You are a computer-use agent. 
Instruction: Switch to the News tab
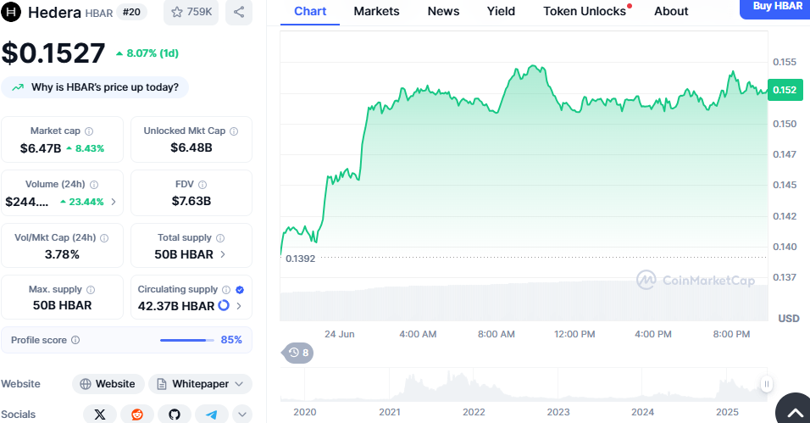tap(443, 11)
